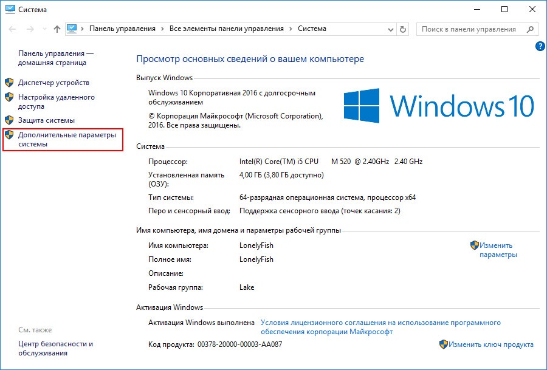
Task: Click 'Изменить ключ продукта' link
Action: (x=491, y=344)
